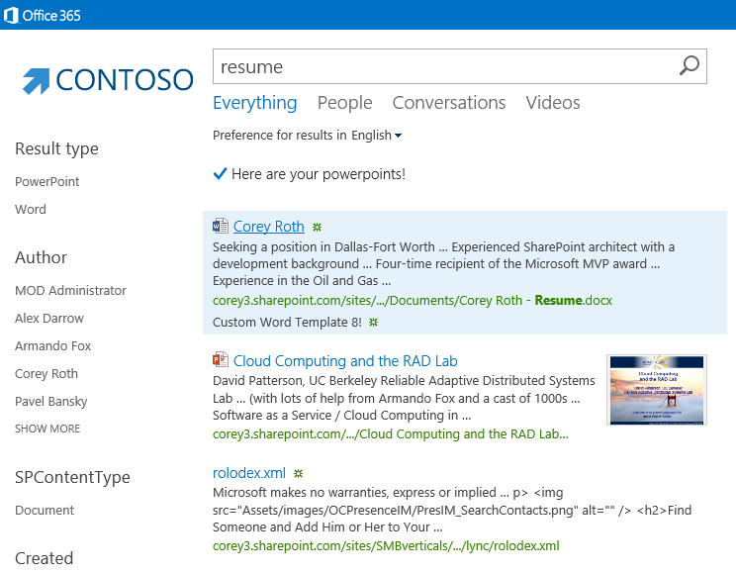
Task: Click the Corey Roth result summary text
Action: pos(443,264)
